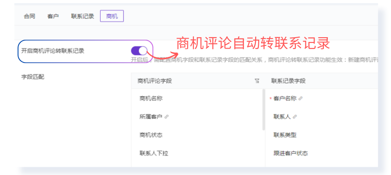Image resolution: width=391 pixels, height=175 pixels.
Task: Choose the 商机状态 field row
Action: click(x=151, y=135)
